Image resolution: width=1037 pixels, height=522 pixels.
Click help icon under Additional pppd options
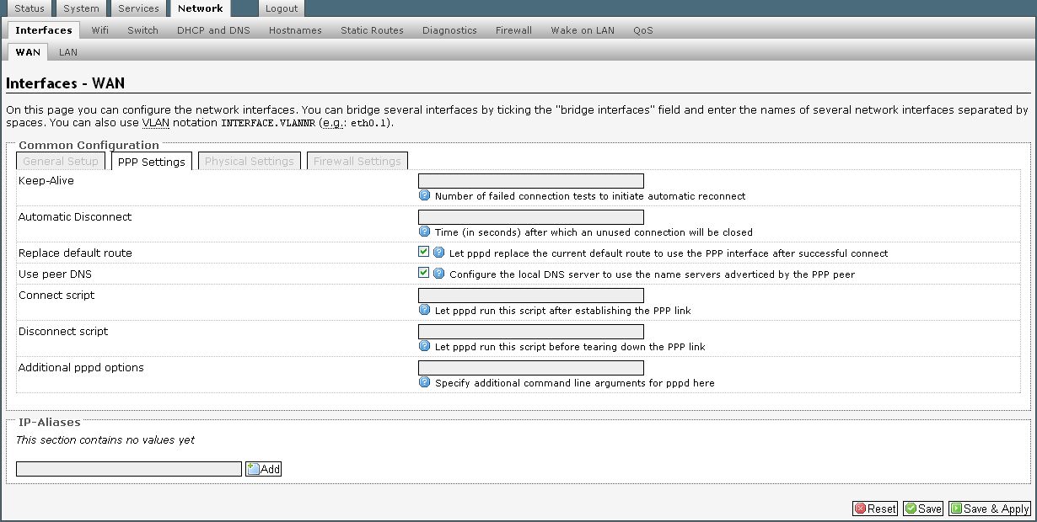pyautogui.click(x=425, y=382)
